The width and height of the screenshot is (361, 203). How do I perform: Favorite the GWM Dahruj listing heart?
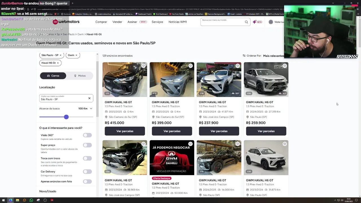coord(190,144)
